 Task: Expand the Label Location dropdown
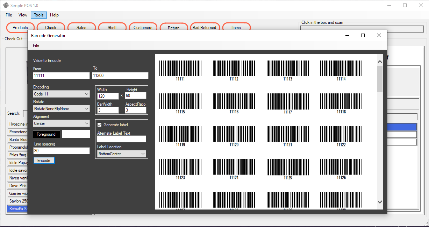pyautogui.click(x=121, y=154)
